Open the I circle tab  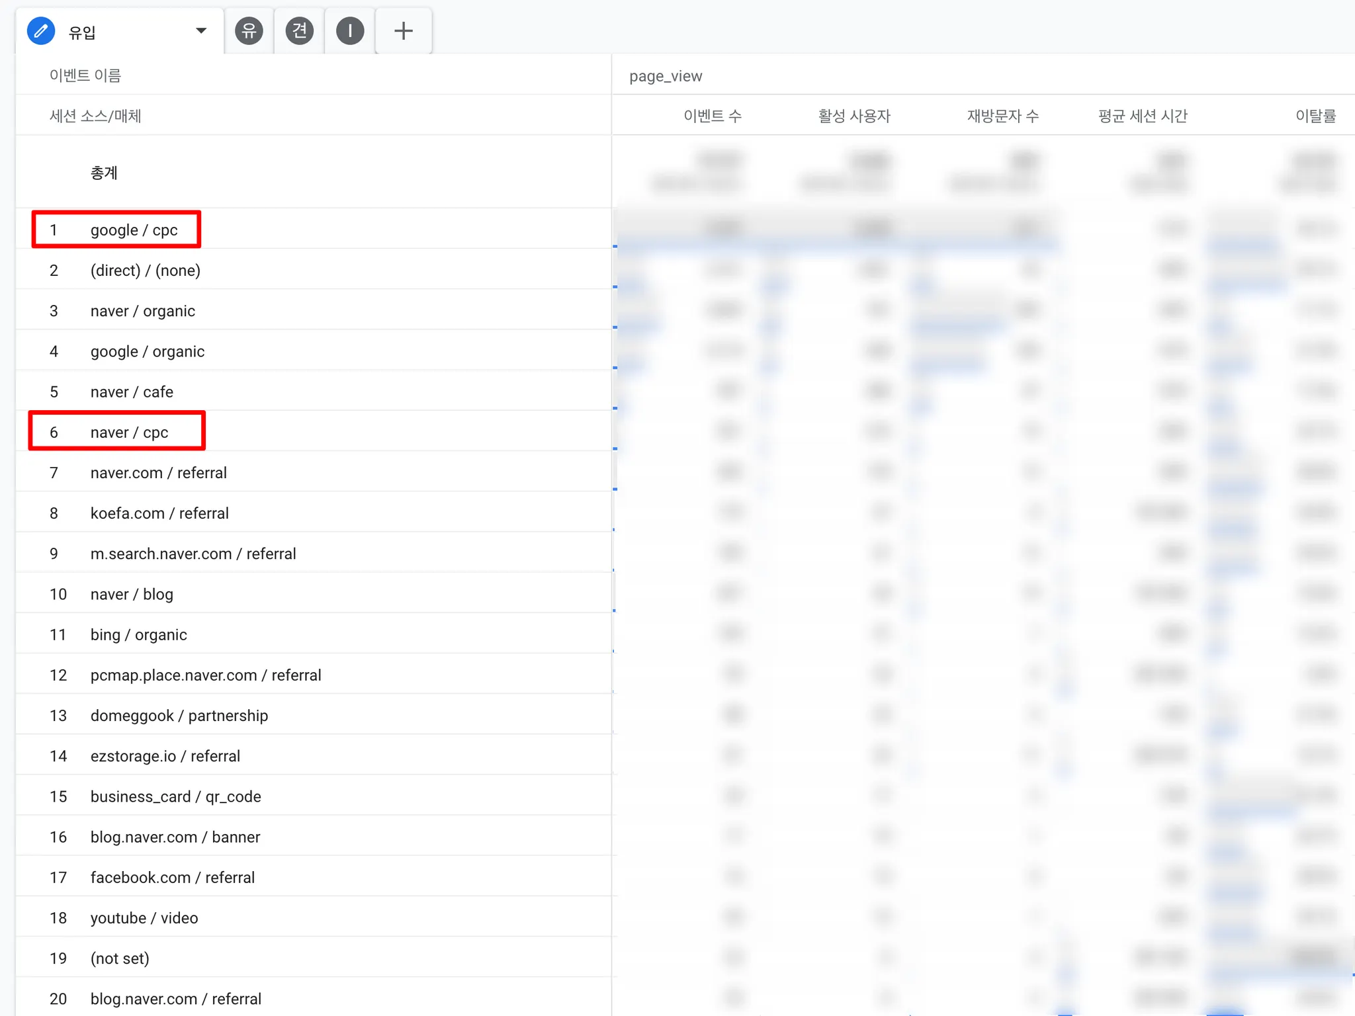click(x=350, y=31)
